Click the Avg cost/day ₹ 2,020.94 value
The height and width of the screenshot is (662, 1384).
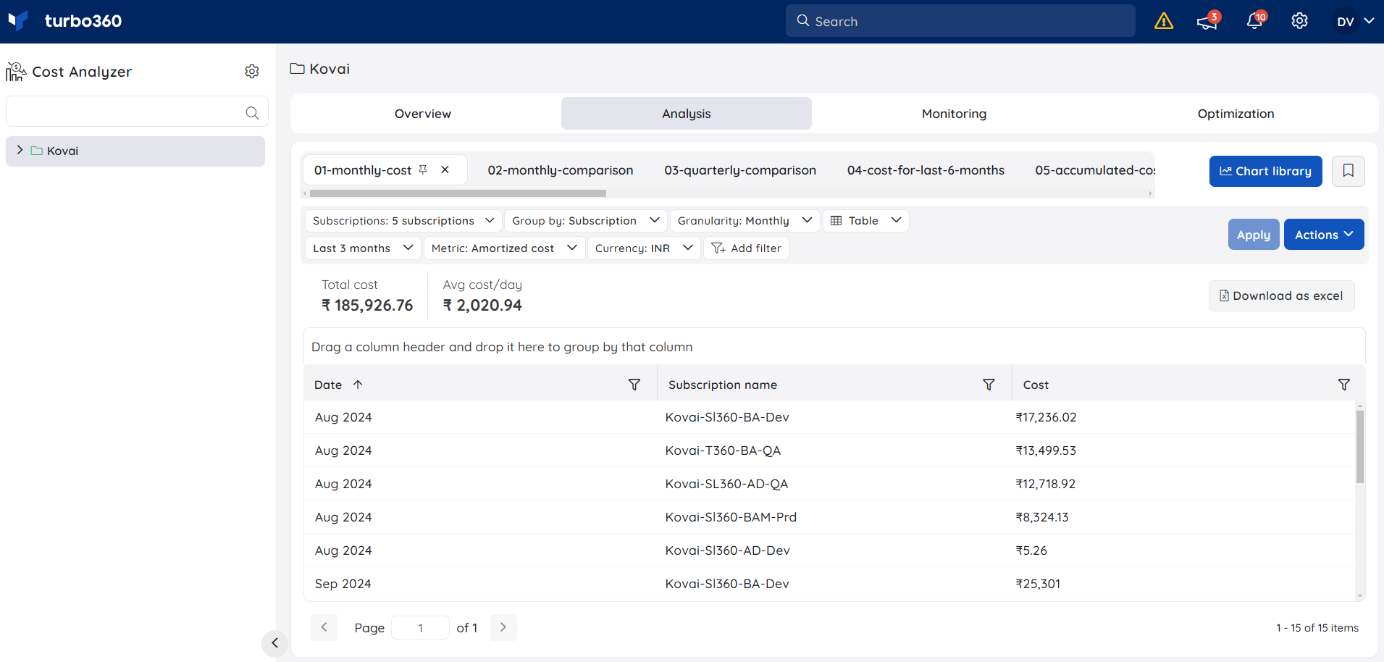click(x=482, y=306)
